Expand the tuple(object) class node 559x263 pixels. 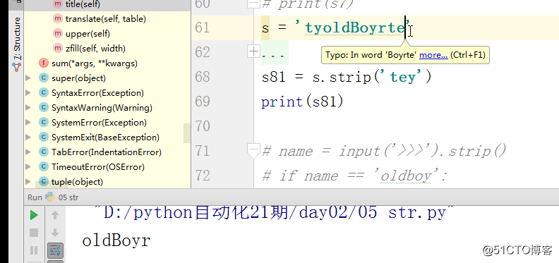click(28, 182)
